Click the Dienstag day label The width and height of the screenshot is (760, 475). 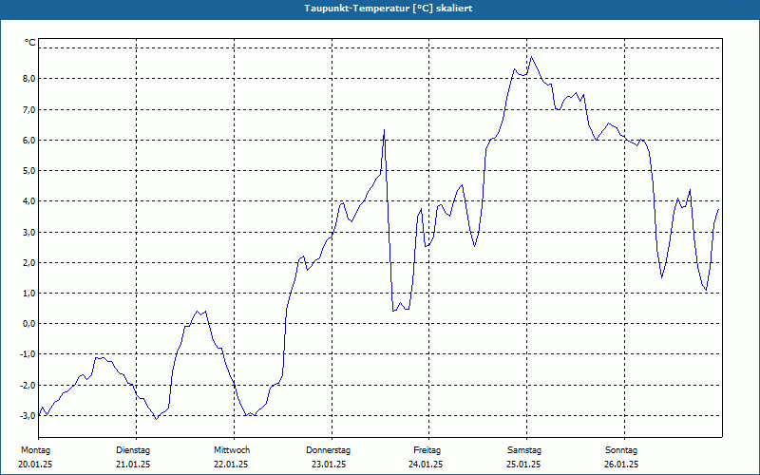point(133,450)
